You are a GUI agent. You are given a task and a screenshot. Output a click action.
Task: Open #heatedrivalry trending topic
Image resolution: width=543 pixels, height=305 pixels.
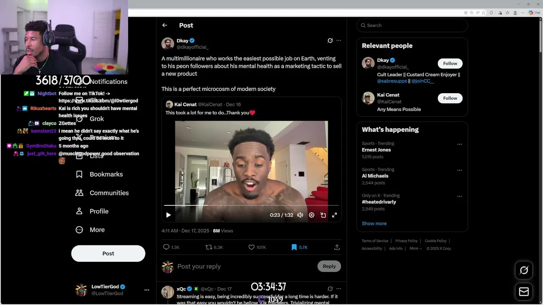click(379, 202)
